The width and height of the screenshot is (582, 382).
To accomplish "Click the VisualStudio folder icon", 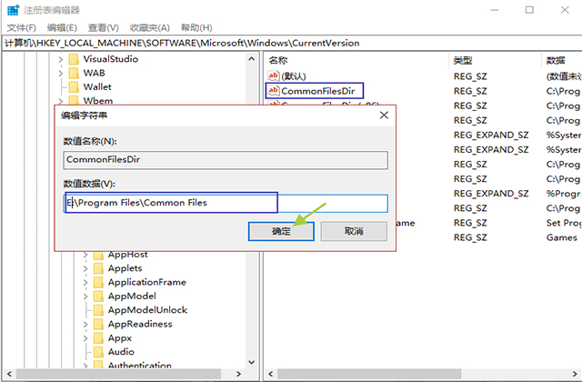I will click(x=72, y=59).
